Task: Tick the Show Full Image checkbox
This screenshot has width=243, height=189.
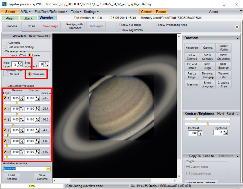Action: tap(118, 25)
